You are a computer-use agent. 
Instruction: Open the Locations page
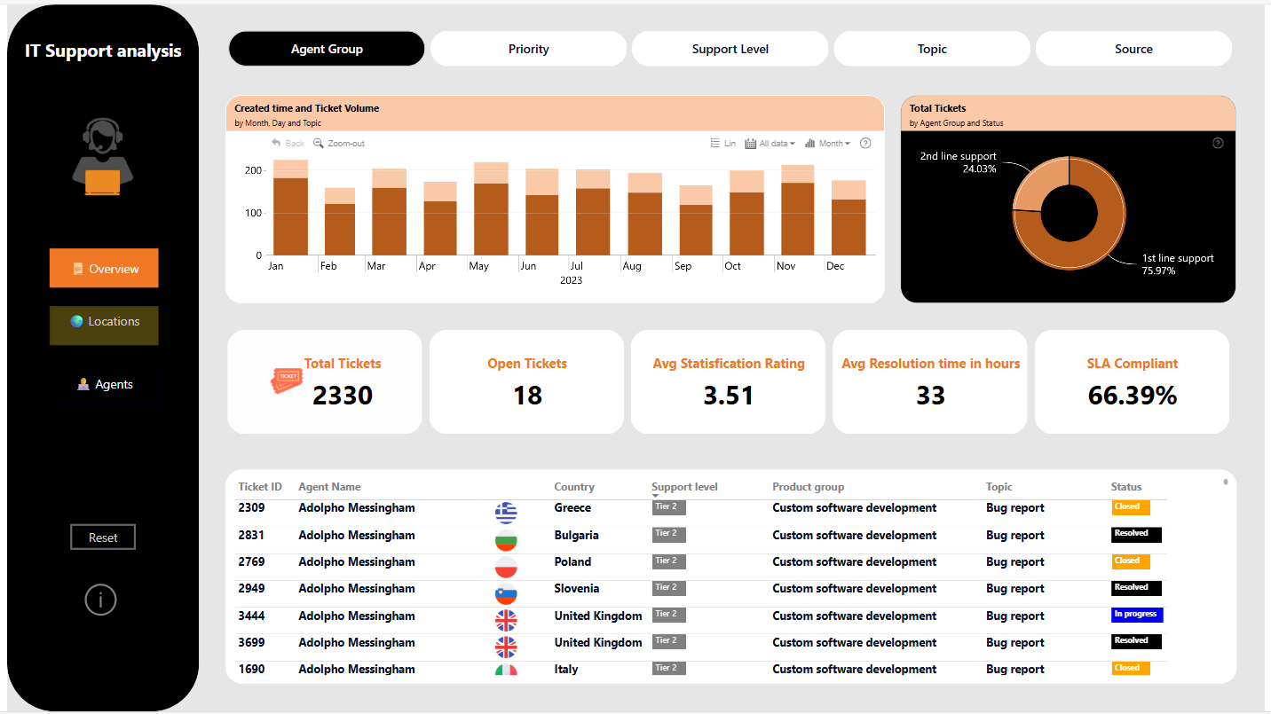(x=104, y=322)
